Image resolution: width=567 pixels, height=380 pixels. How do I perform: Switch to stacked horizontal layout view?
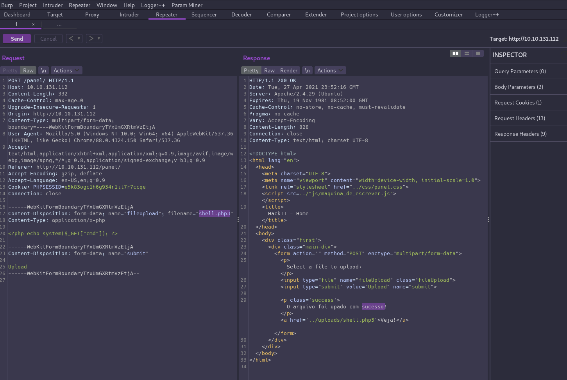(467, 53)
